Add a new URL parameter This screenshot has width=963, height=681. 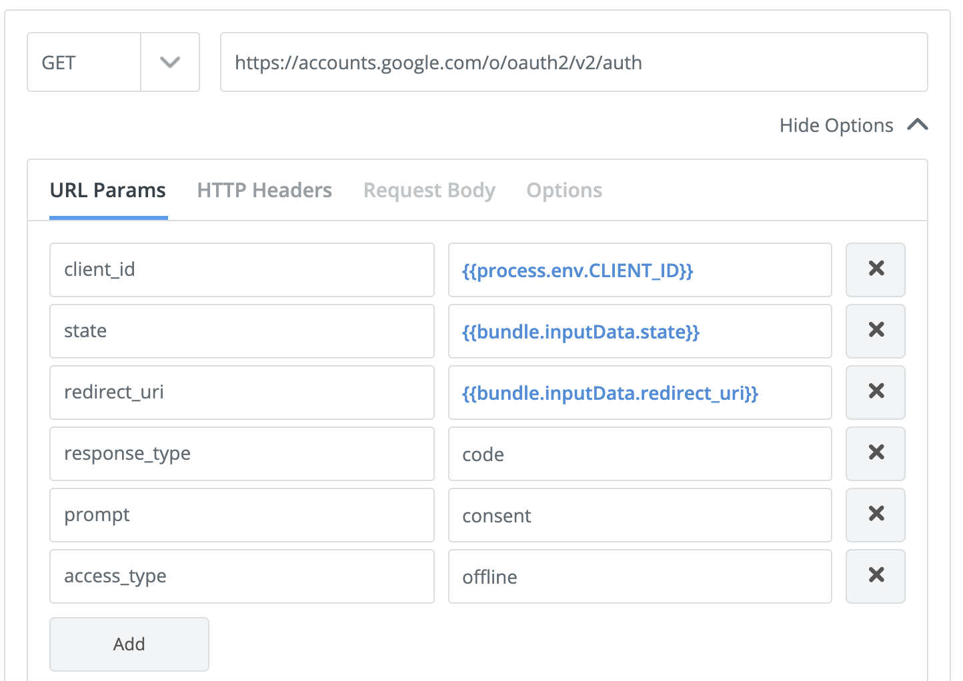point(129,644)
